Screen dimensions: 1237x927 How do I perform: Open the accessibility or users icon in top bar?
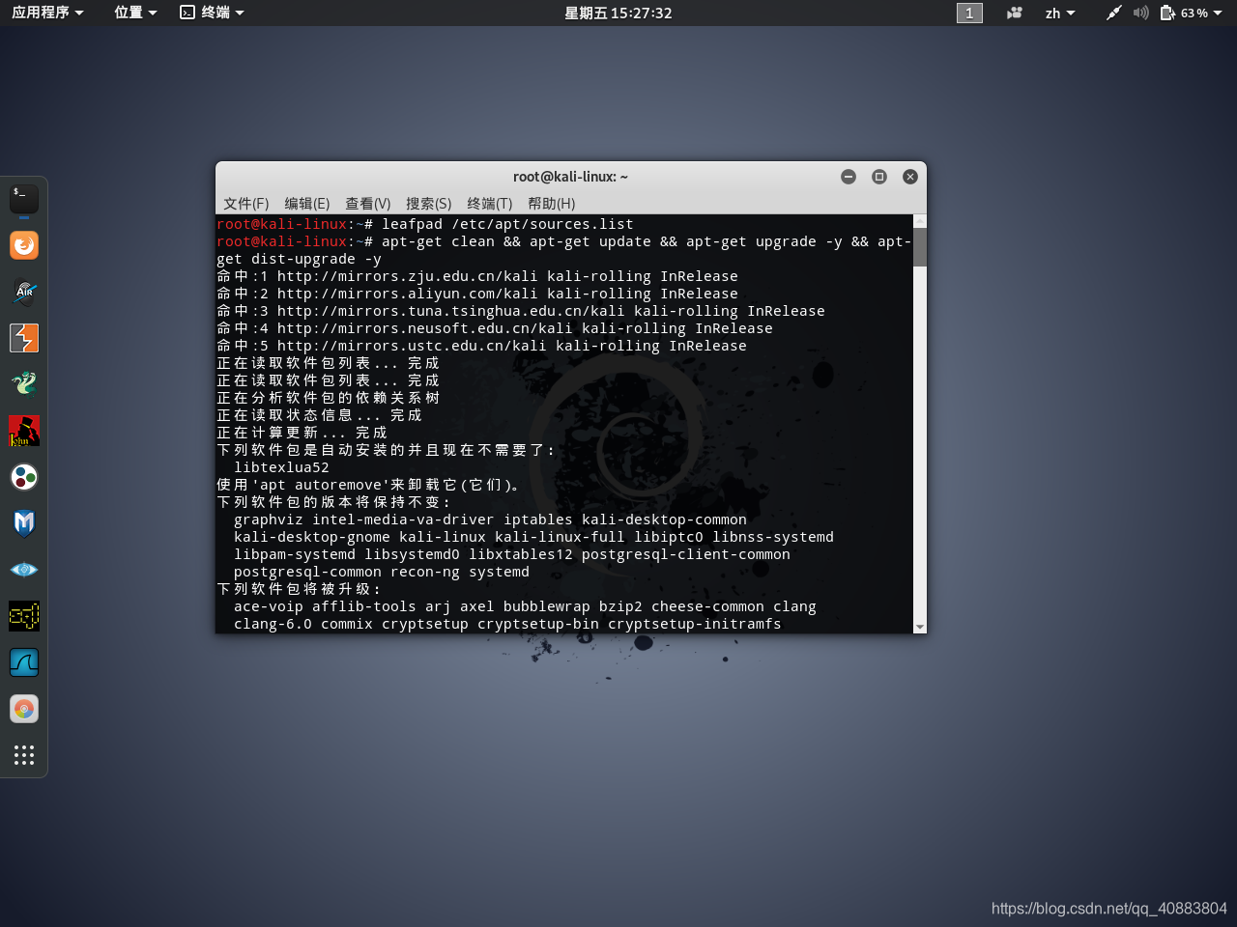1014,13
